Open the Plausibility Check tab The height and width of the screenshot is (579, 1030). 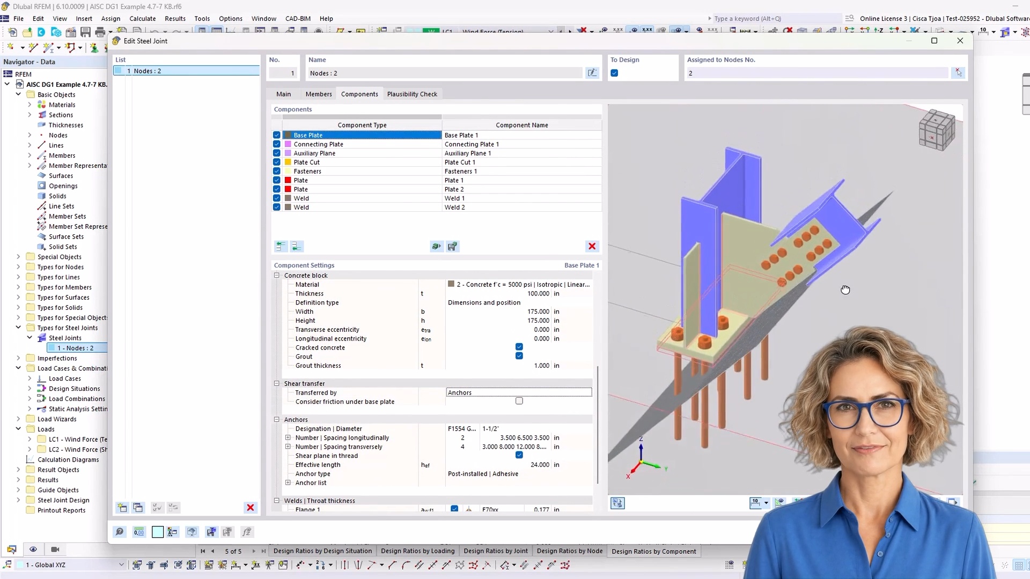pos(412,94)
